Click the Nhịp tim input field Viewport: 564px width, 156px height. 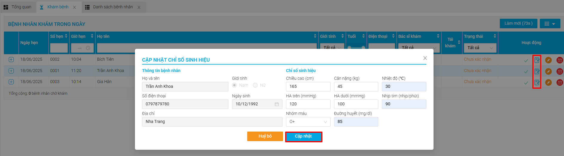click(404, 104)
